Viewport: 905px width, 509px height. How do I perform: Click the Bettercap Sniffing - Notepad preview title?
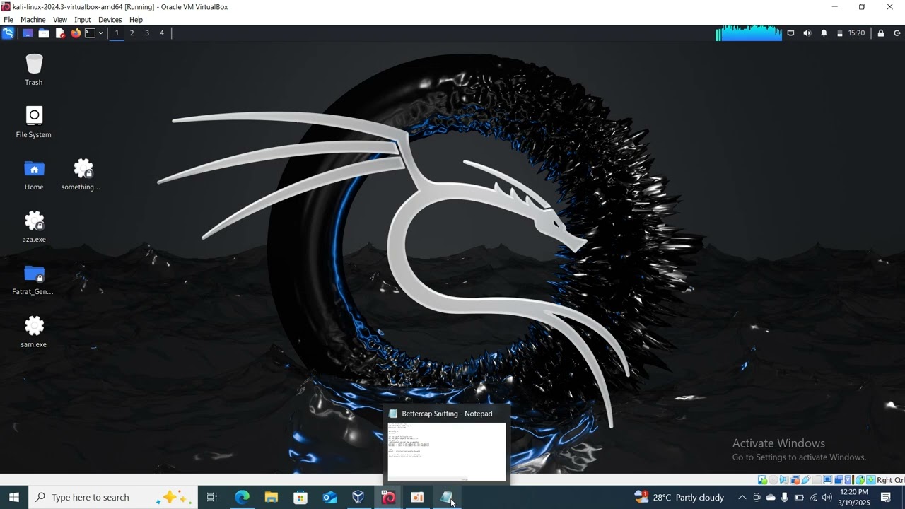click(447, 414)
